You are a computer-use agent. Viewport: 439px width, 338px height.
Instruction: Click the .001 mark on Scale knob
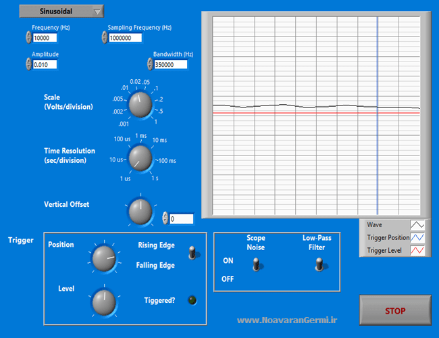coord(124,124)
